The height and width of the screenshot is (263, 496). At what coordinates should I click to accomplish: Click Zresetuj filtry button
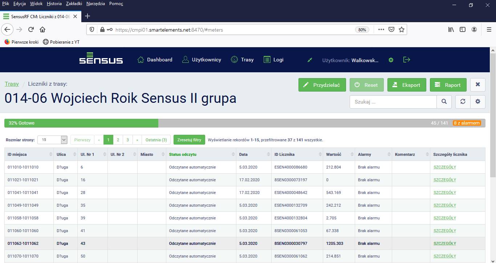pos(189,140)
